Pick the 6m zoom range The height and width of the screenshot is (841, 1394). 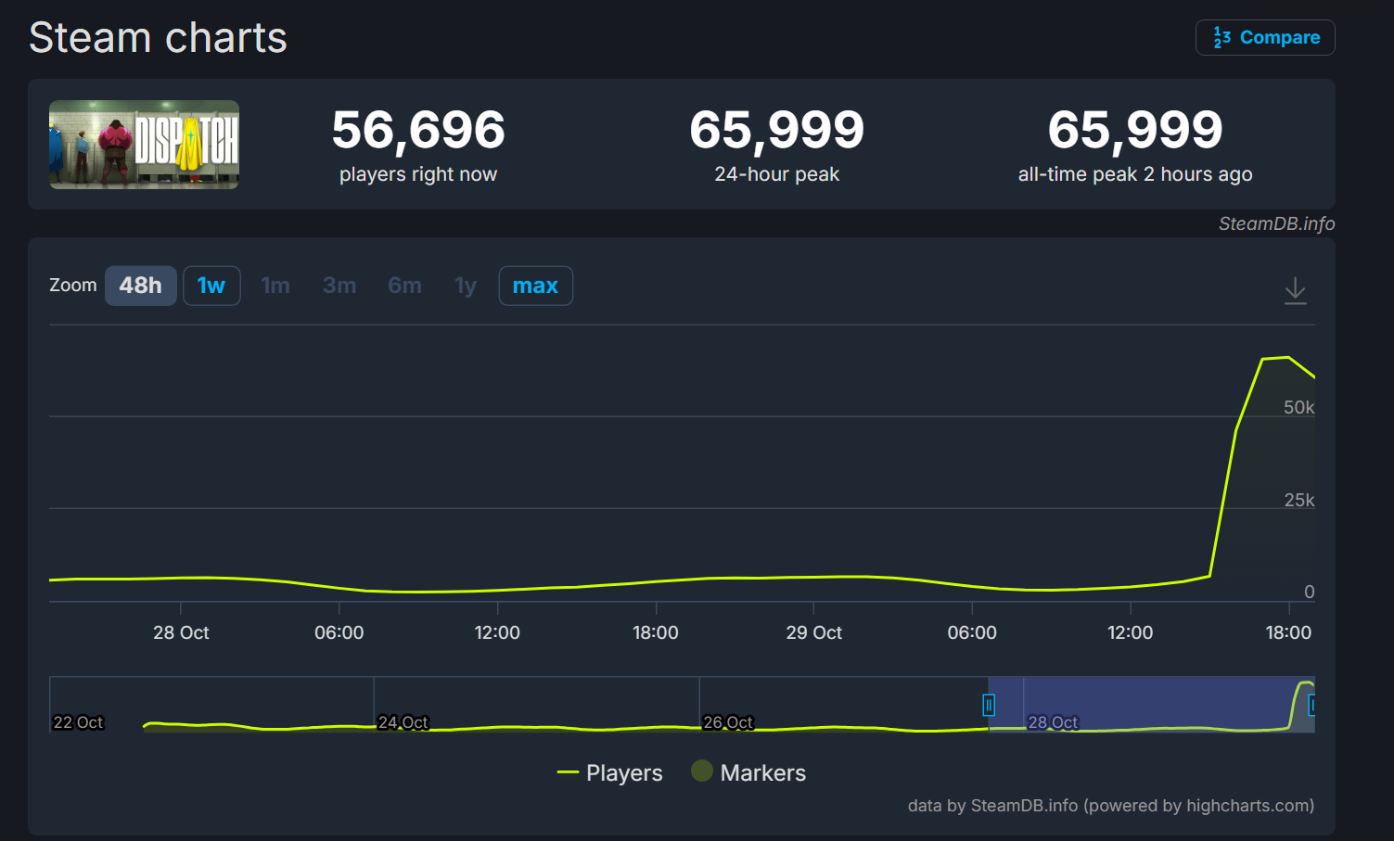[x=404, y=286]
